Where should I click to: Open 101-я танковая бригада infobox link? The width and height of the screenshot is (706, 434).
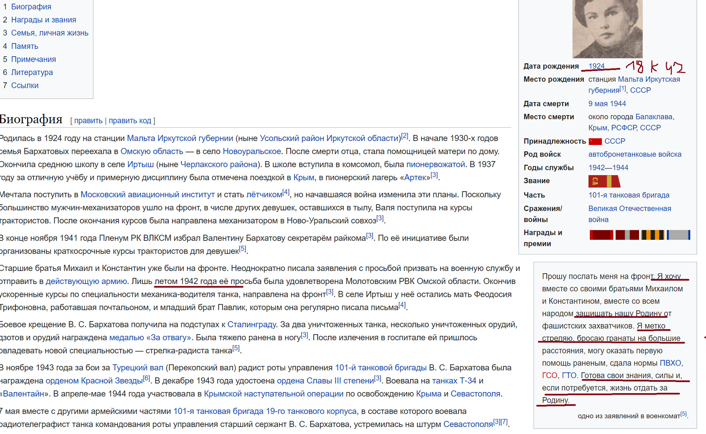pyautogui.click(x=628, y=195)
